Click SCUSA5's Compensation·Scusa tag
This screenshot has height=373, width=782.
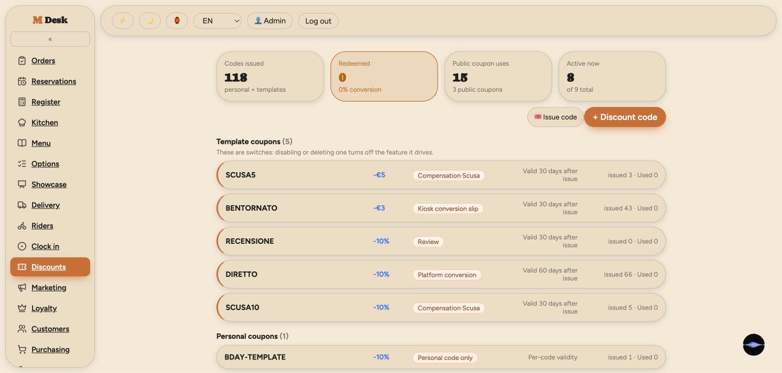pyautogui.click(x=449, y=175)
